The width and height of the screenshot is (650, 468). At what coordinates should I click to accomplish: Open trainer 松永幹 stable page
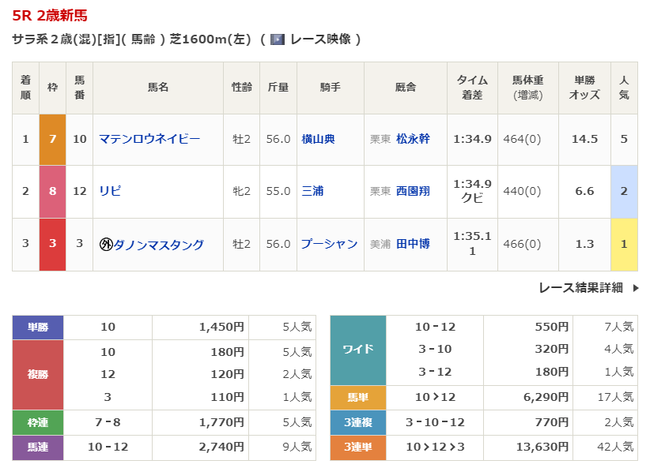coord(413,139)
